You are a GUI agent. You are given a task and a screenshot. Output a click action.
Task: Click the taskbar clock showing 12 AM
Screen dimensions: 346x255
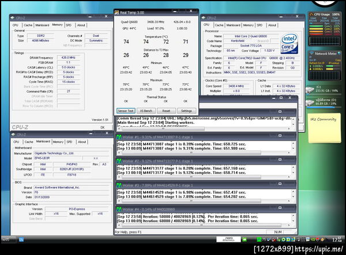pyautogui.click(x=337, y=239)
